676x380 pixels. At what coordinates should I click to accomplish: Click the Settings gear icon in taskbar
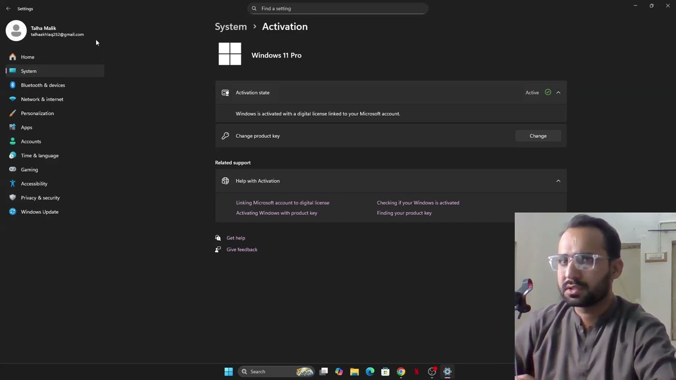[x=447, y=372]
